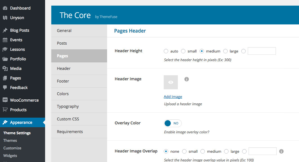The width and height of the screenshot is (299, 162).
Task: Select custom Header Image Overlap radio button
Action: coord(244,151)
